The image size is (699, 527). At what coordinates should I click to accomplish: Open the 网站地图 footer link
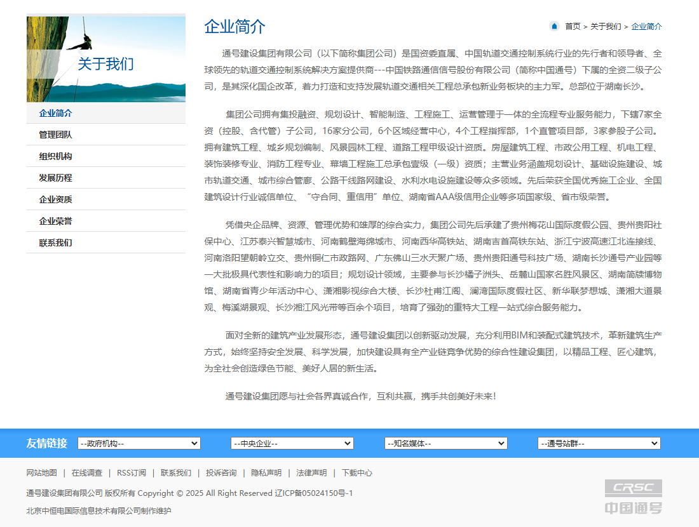coord(41,472)
